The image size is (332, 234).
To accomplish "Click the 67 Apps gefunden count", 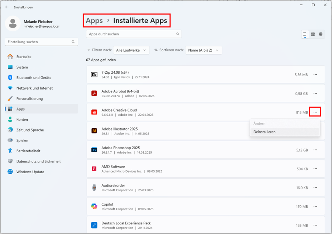I will coord(101,60).
